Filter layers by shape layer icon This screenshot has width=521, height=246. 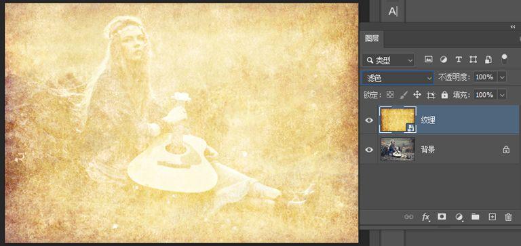tap(473, 60)
